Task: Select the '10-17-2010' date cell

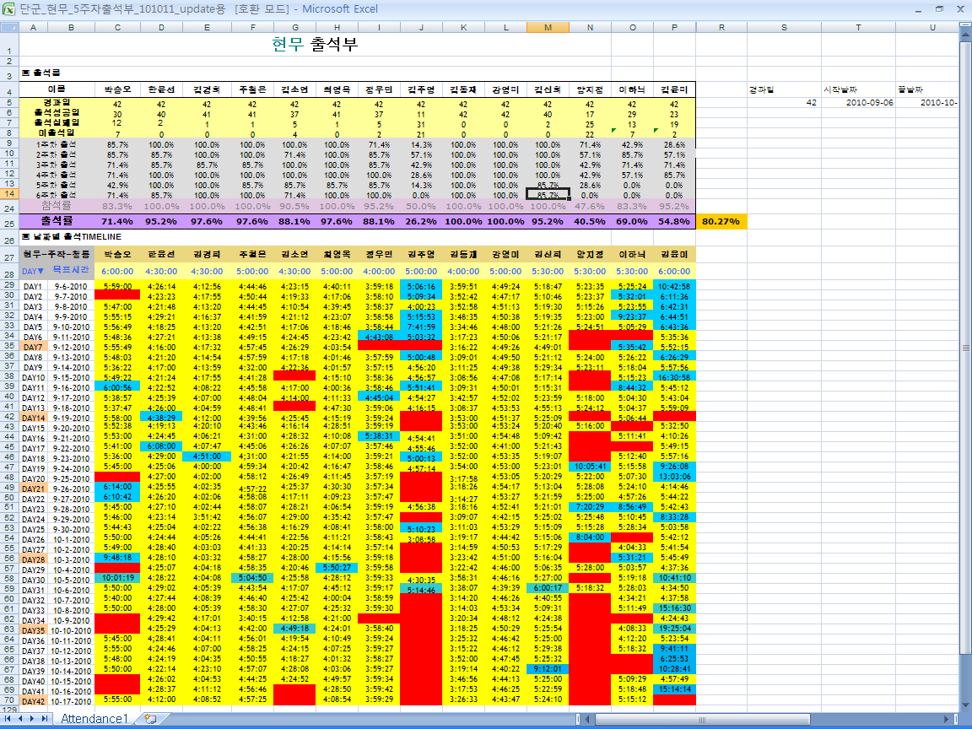Action: pos(71,701)
